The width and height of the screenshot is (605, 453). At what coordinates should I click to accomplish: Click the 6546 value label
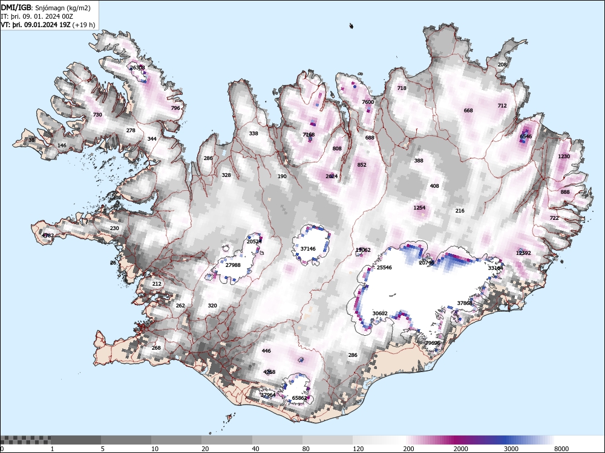(526, 137)
